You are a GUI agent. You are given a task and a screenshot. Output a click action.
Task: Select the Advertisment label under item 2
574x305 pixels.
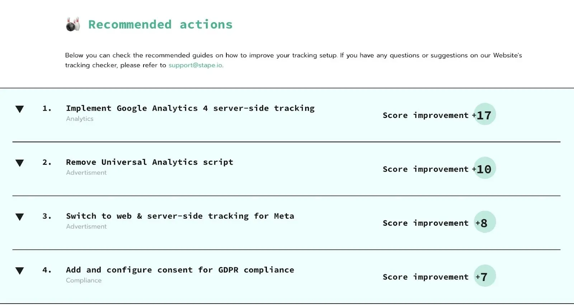[86, 172]
